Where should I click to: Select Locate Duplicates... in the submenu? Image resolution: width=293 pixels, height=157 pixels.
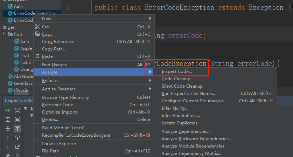[x=181, y=123]
